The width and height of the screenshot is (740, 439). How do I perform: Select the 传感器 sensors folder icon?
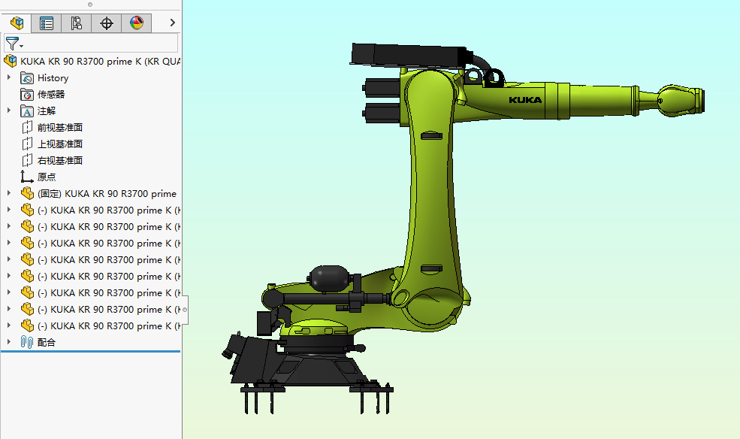pos(27,95)
